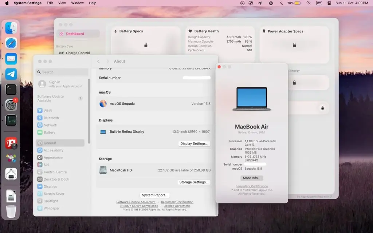373x233 pixels.
Task: Open Regulatory Certification in MacBook Air window
Action: 252,186
